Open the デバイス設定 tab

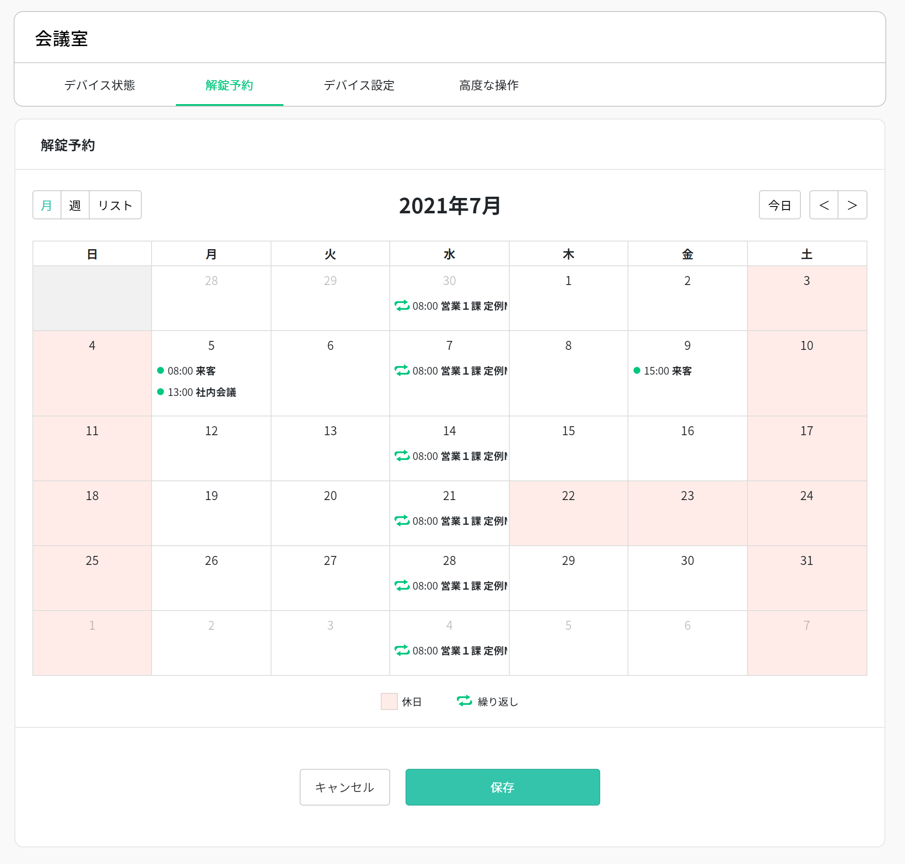tap(359, 85)
